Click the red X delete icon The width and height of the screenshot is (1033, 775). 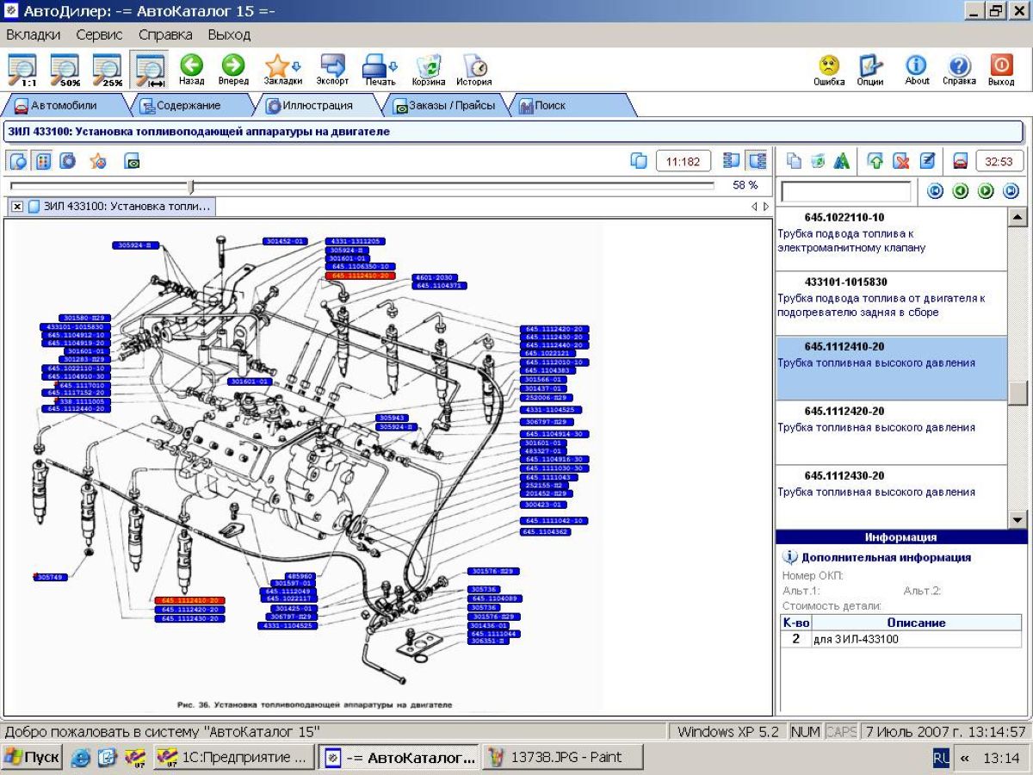tap(901, 161)
